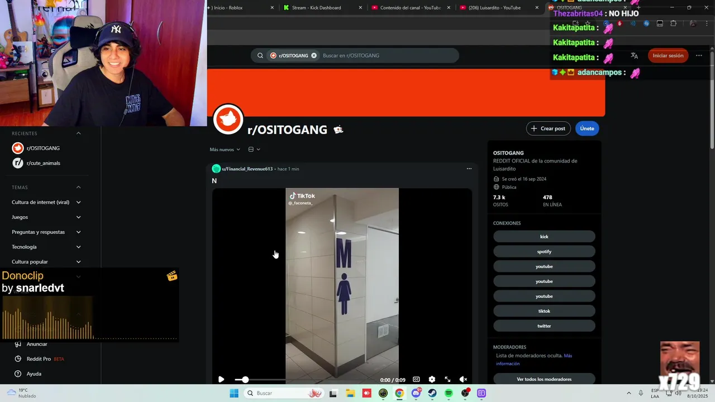This screenshot has height=402, width=715.
Task: Open Steam from taskbar
Action: click(x=432, y=394)
